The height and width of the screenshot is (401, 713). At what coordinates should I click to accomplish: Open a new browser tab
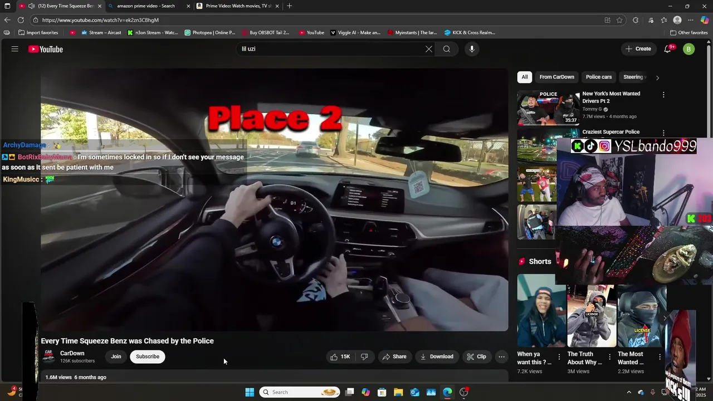(289, 6)
